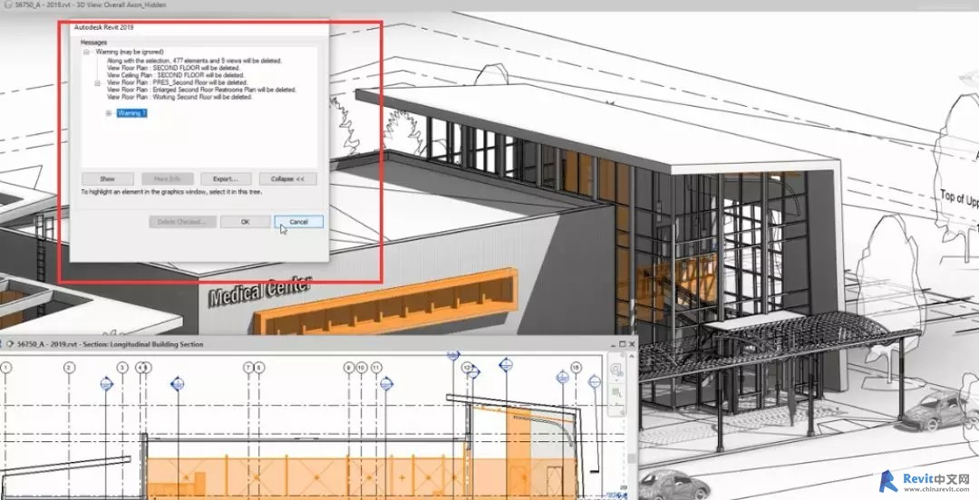Image resolution: width=979 pixels, height=500 pixels.
Task: Click the 'Enlarged Second Floor Restrooms Plan' line
Action: click(201, 90)
